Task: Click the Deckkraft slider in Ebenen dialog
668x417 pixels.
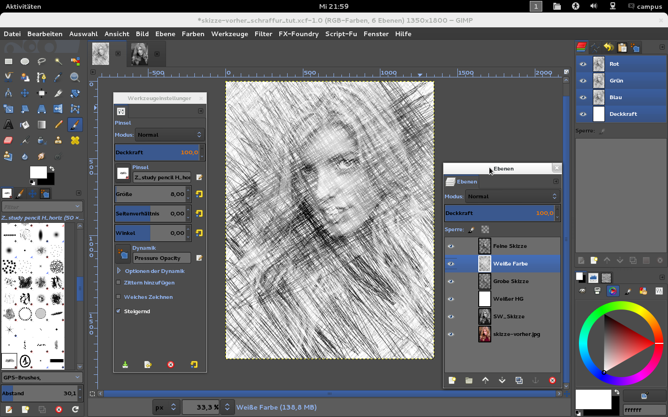Action: (499, 213)
